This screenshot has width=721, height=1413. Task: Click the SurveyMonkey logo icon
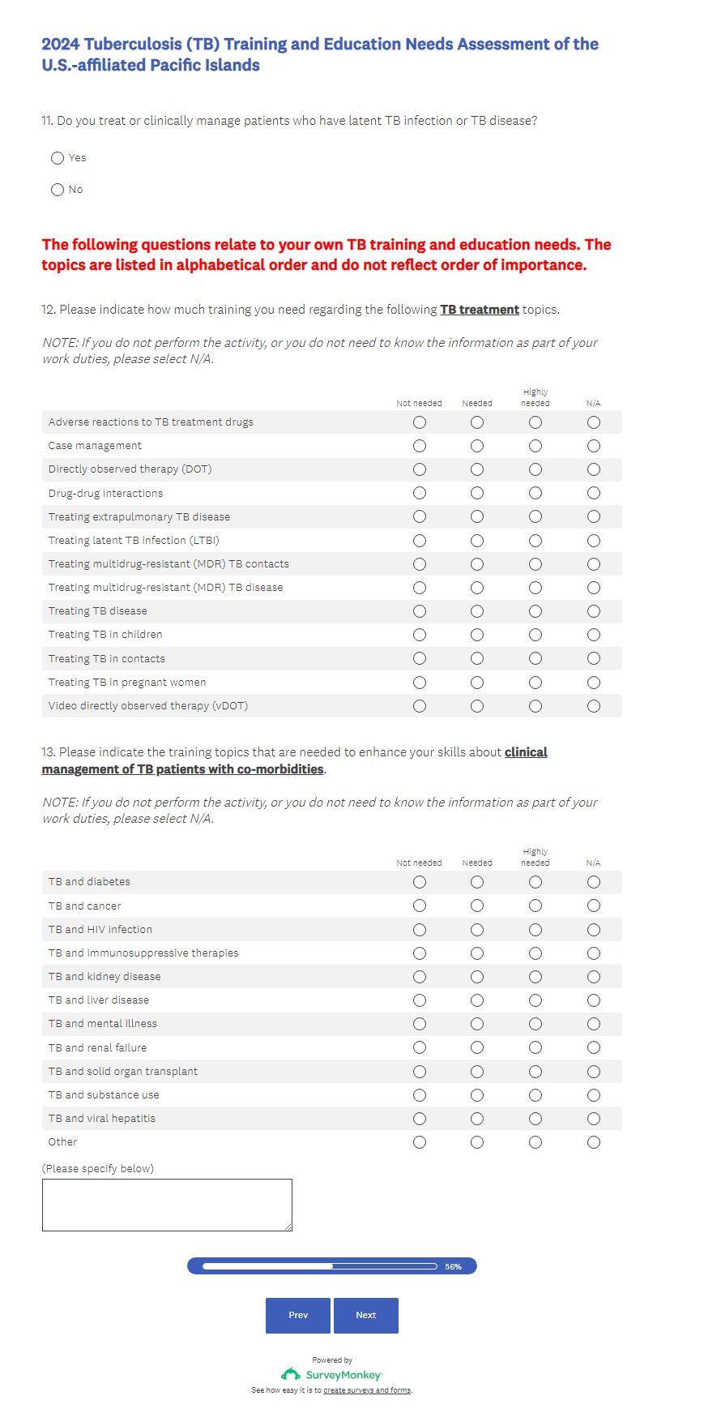click(x=290, y=1374)
